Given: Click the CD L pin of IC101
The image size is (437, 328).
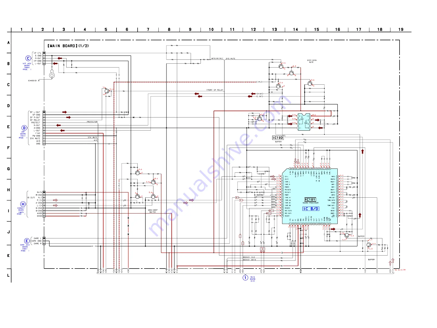Looking at the screenshot, I should (x=286, y=177).
